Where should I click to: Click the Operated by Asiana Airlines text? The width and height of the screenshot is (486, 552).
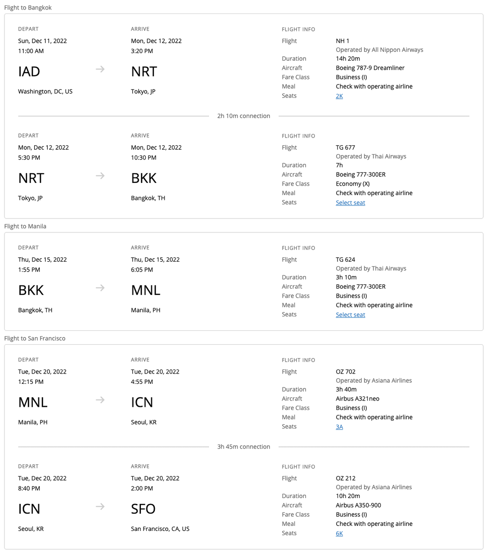(x=373, y=380)
